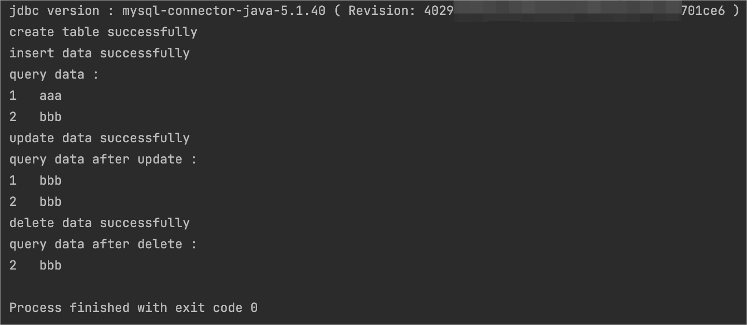Click the "jdbc version" text

click(54, 11)
